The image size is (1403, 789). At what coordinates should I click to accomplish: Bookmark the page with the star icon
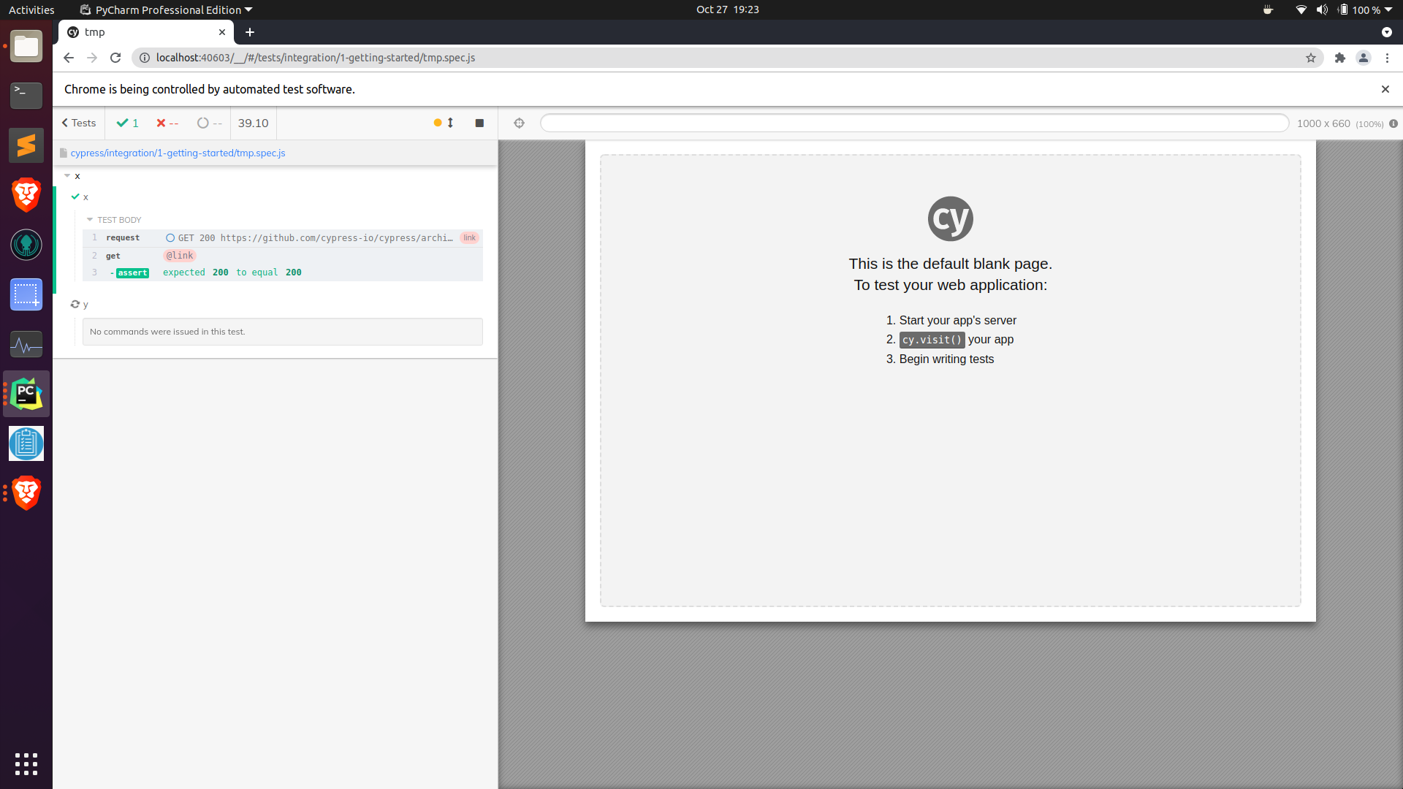pos(1312,58)
